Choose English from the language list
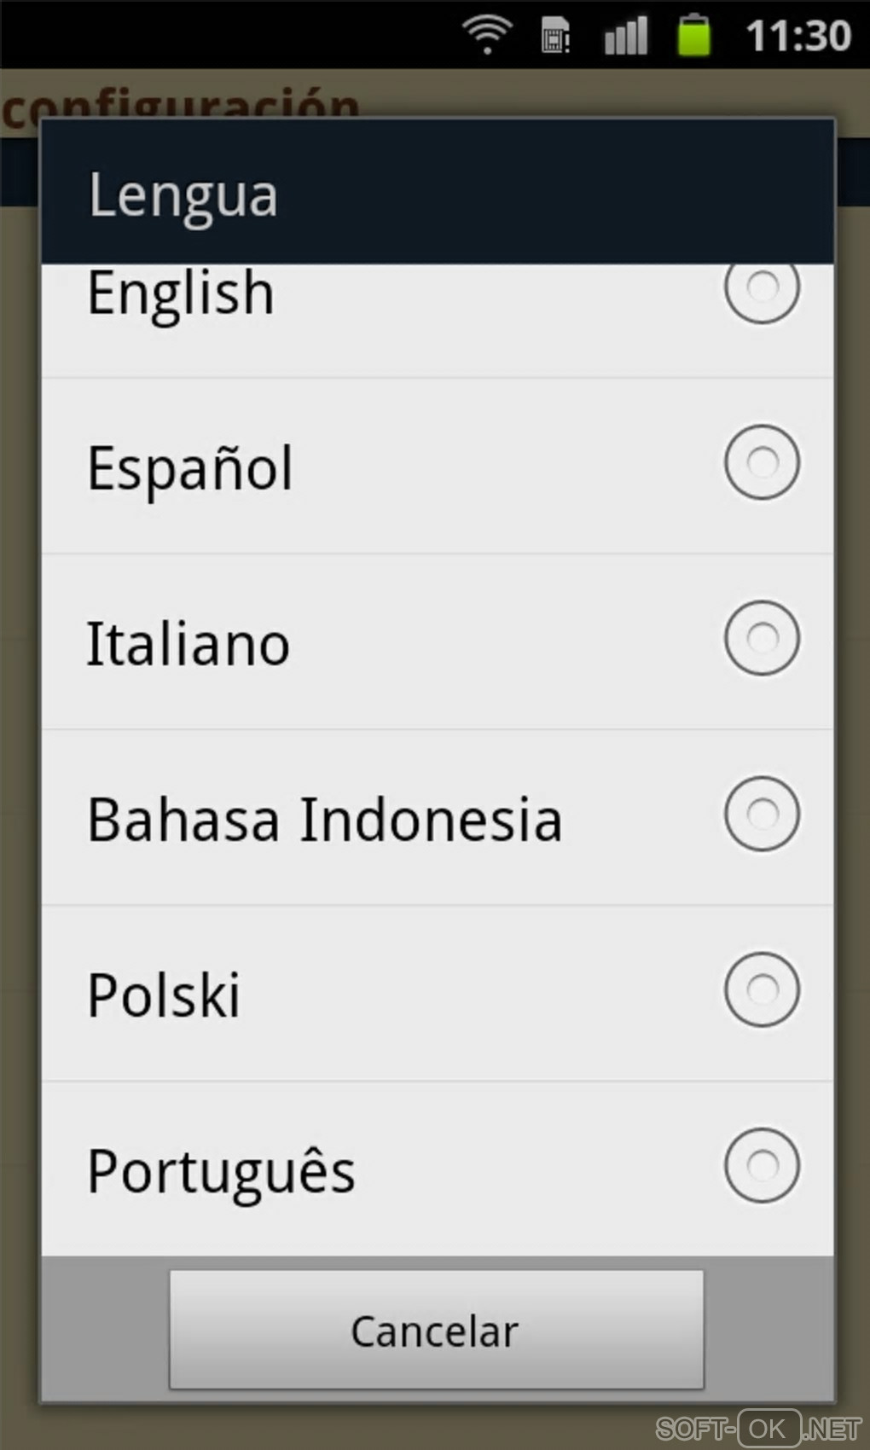 pyautogui.click(x=181, y=293)
